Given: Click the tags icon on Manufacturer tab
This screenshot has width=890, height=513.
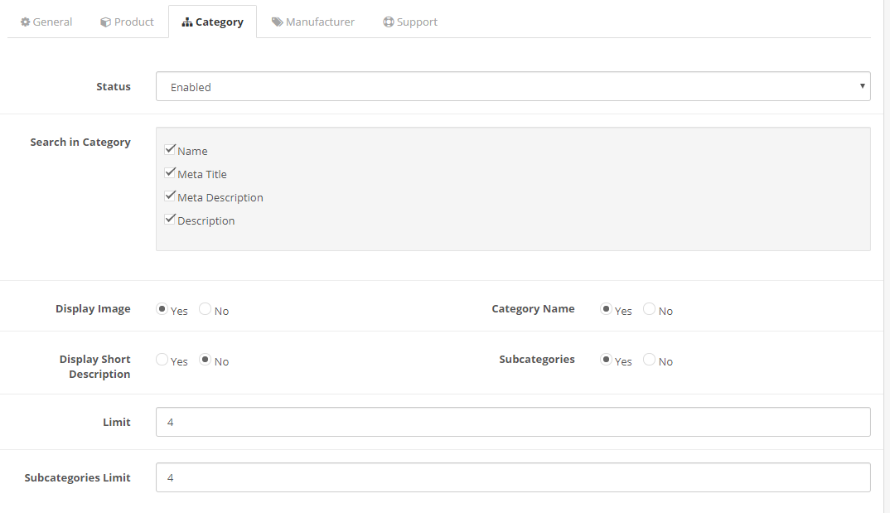Looking at the screenshot, I should [x=277, y=22].
